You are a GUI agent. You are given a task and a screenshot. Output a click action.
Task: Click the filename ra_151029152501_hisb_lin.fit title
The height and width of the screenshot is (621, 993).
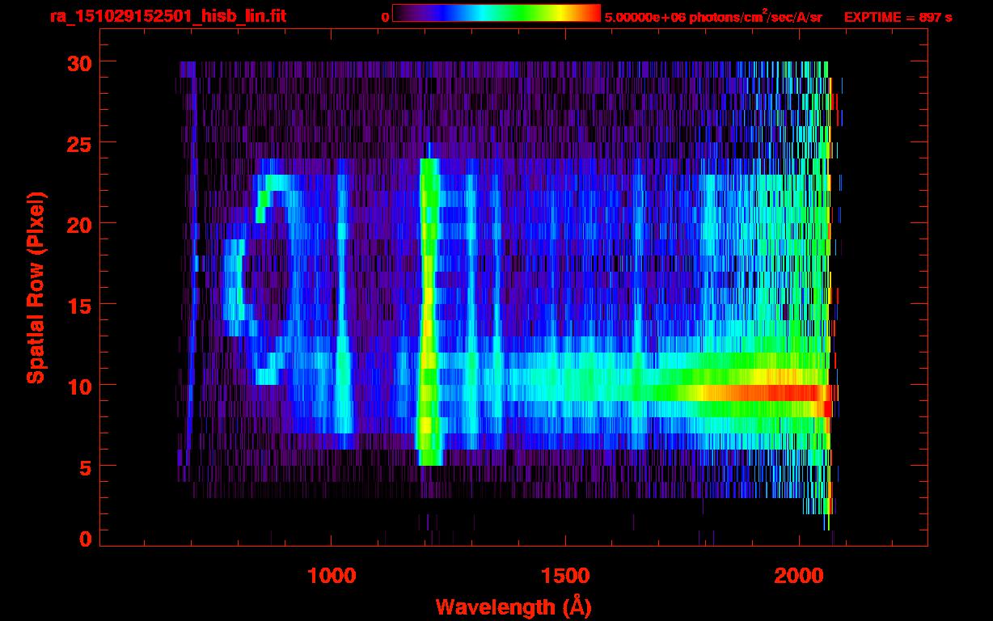click(167, 16)
